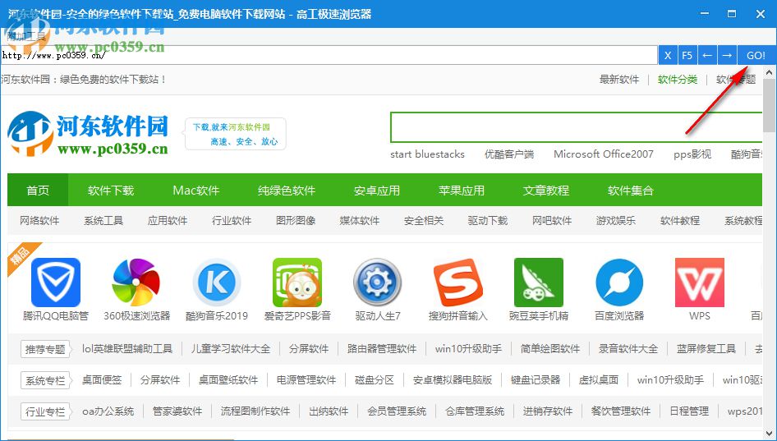Click the green site search box
This screenshot has width=777, height=441.
click(576, 127)
